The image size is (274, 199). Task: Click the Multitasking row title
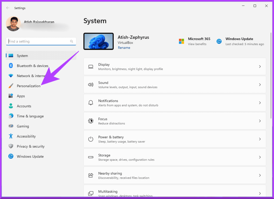pyautogui.click(x=108, y=192)
